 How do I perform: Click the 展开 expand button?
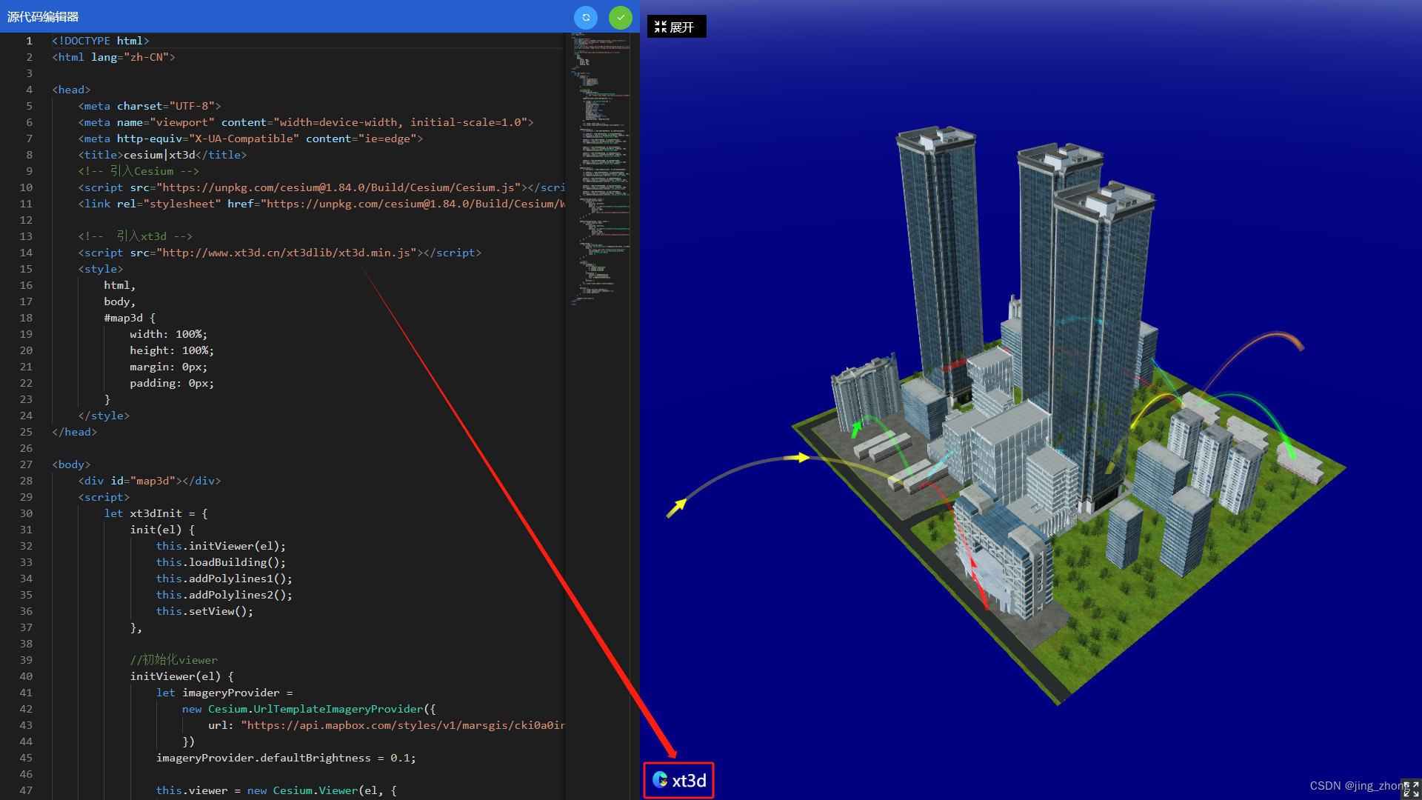tap(676, 27)
